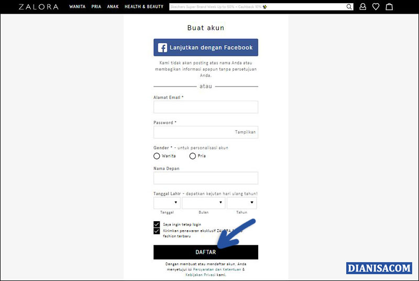Click the search magnifier icon
419x281 pixels.
point(349,7)
